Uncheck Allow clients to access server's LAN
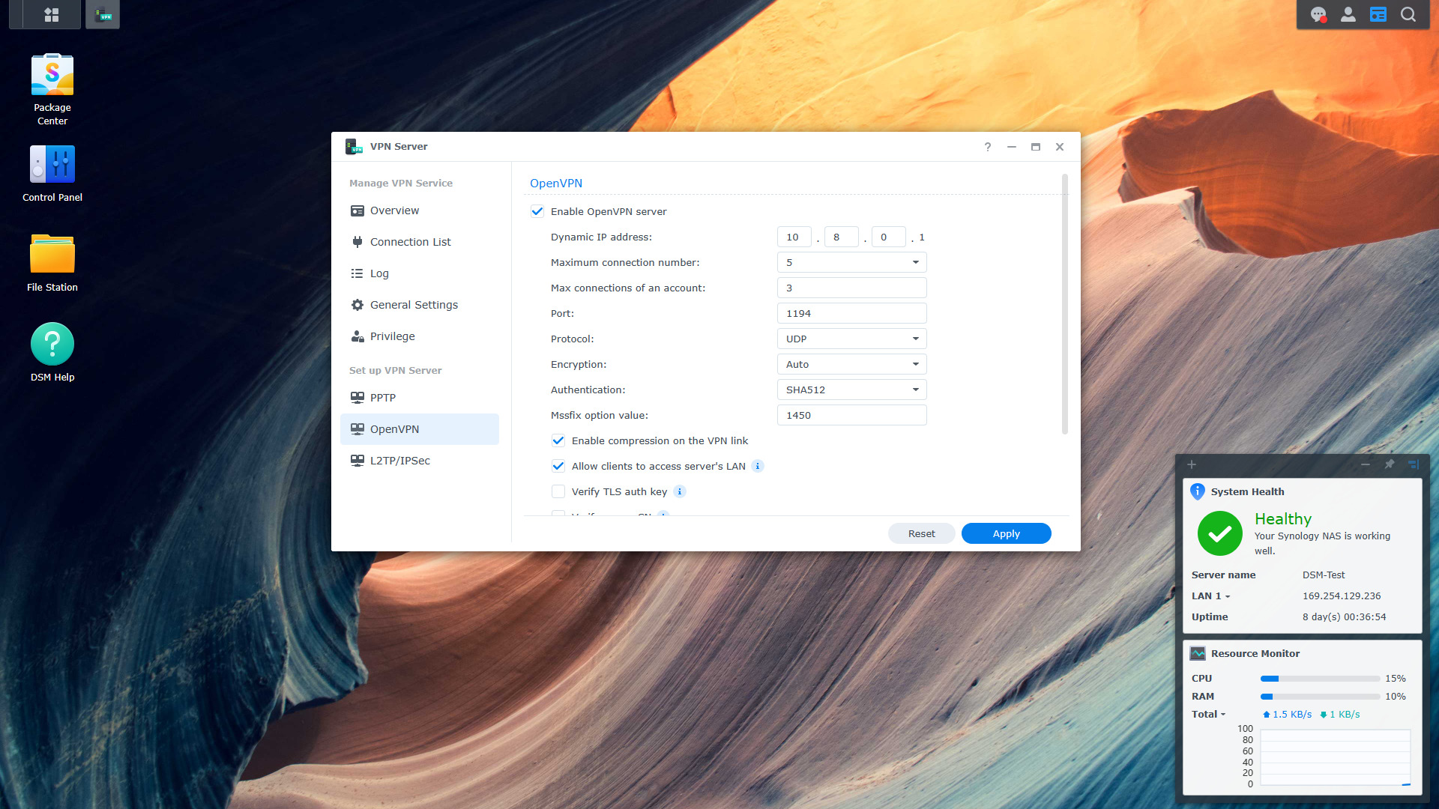Image resolution: width=1439 pixels, height=809 pixels. pos(558,466)
